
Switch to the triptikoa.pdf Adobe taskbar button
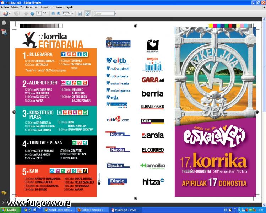coord(125,210)
